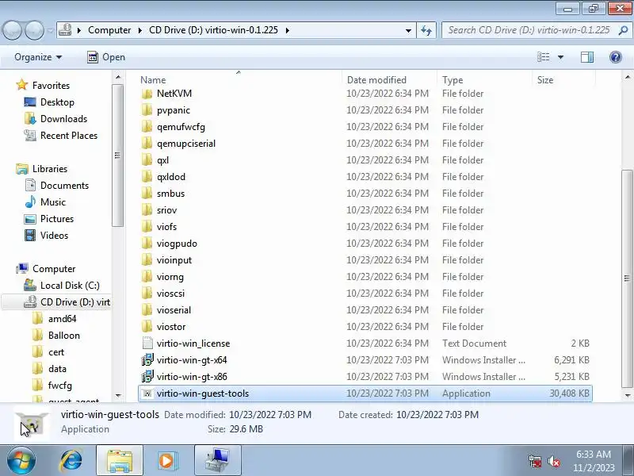The image size is (634, 476).
Task: Click the Music library note icon
Action: coord(30,202)
